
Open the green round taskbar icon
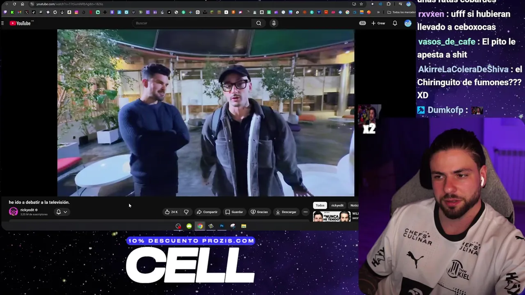[x=189, y=226]
